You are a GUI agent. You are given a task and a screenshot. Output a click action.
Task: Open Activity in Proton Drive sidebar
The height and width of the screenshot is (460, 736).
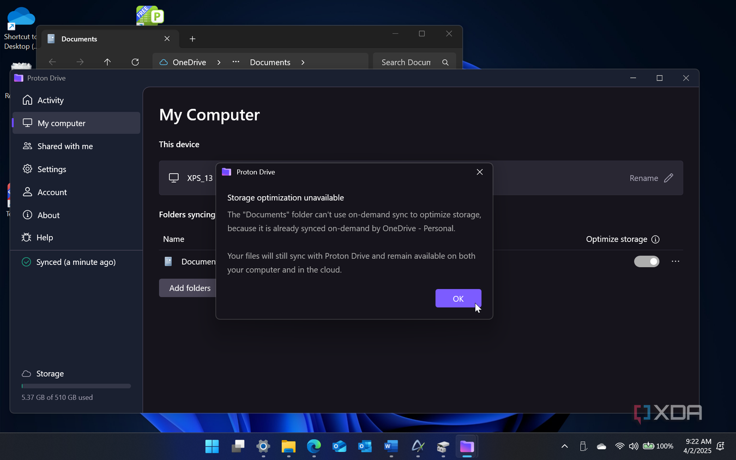(x=76, y=100)
